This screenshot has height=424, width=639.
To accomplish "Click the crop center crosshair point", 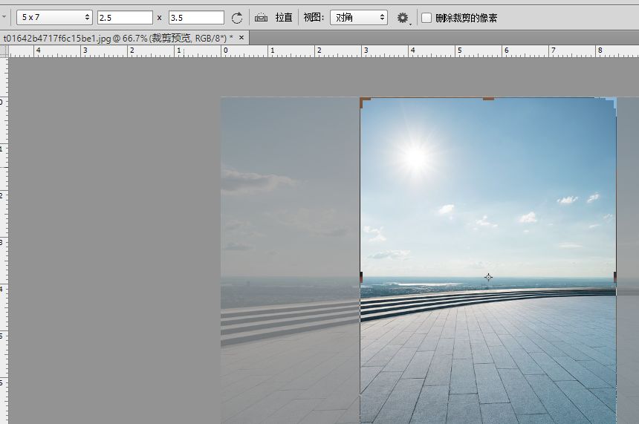I will point(488,277).
